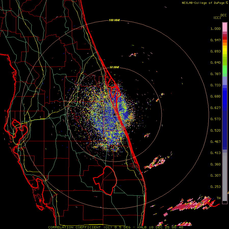Click the [CC] legend unit label
229x229 pixels.
(x=217, y=18)
